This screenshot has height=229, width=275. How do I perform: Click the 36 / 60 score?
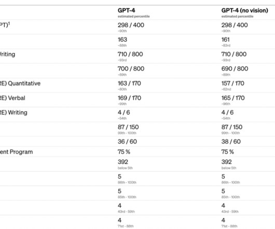coord(127,142)
